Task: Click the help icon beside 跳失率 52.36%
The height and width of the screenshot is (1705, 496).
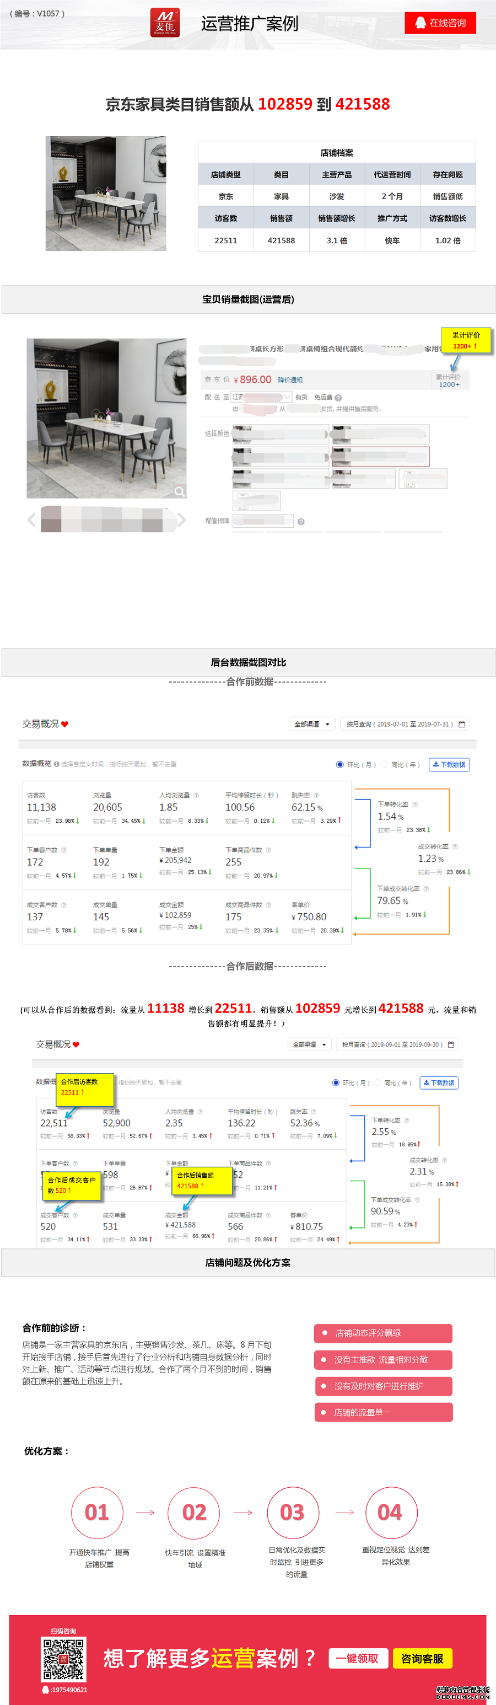Action: click(x=314, y=1112)
